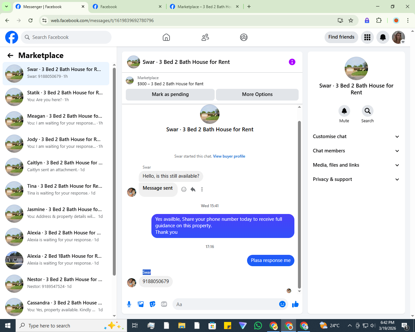Open the Tina conversation
This screenshot has height=332, width=415.
pos(56,190)
